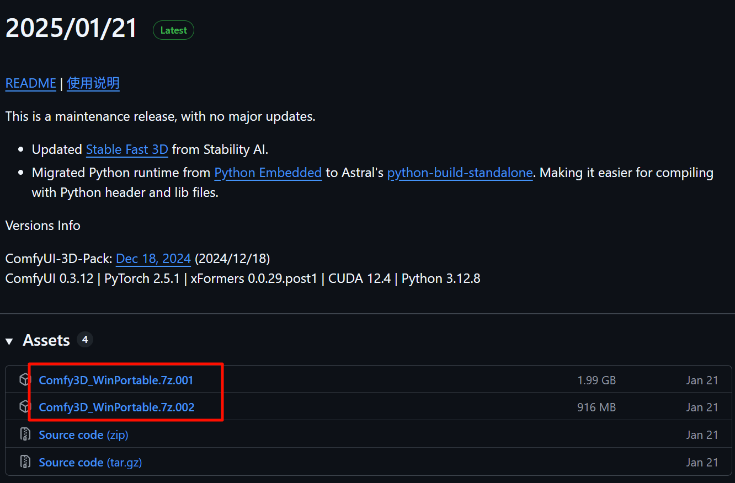Open the README link

(x=30, y=83)
